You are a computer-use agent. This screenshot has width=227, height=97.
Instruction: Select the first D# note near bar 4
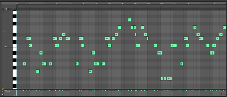pyautogui.click(x=64, y=35)
